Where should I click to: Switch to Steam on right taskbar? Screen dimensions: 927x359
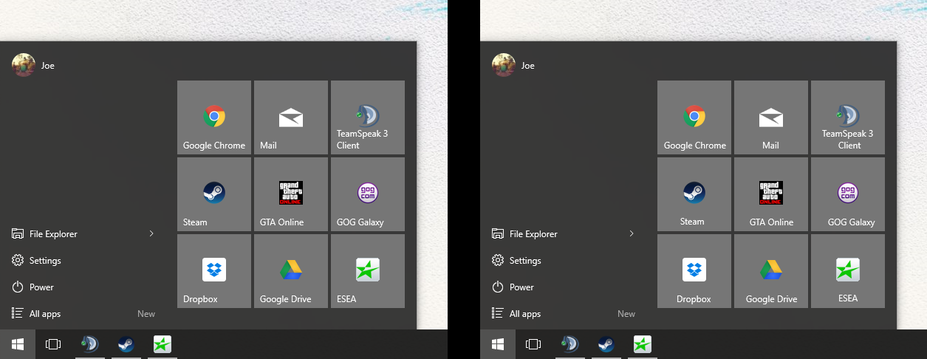(606, 344)
